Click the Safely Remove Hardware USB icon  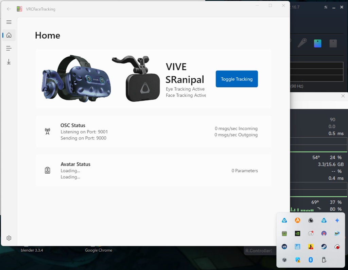pyautogui.click(x=324, y=260)
